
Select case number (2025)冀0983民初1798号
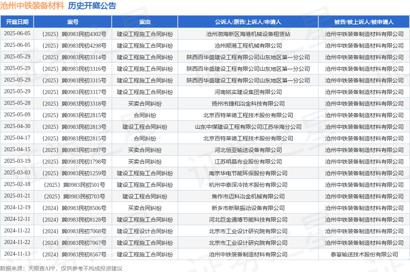coord(74,162)
